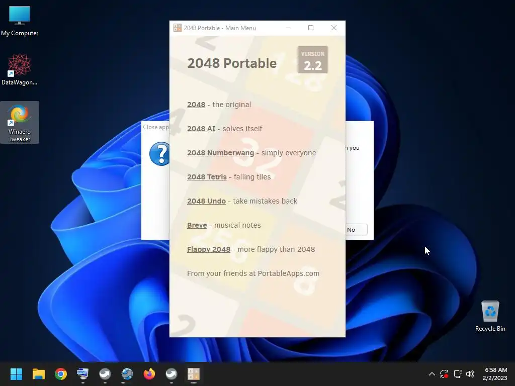Viewport: 515px width, 386px height.
Task: Close the 2048 Portable main menu
Action: point(334,28)
